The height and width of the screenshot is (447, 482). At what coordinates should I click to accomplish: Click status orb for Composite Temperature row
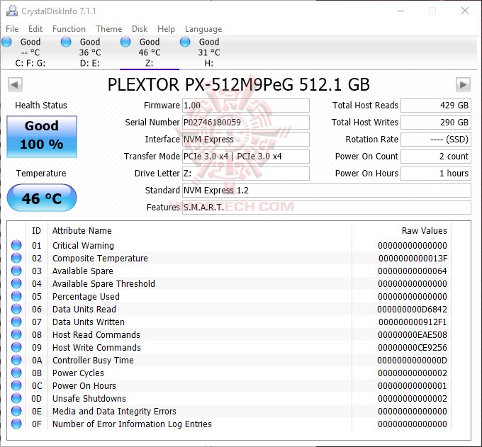[16, 258]
